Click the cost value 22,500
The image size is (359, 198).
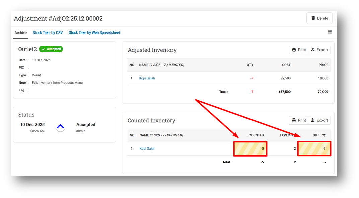click(x=286, y=78)
